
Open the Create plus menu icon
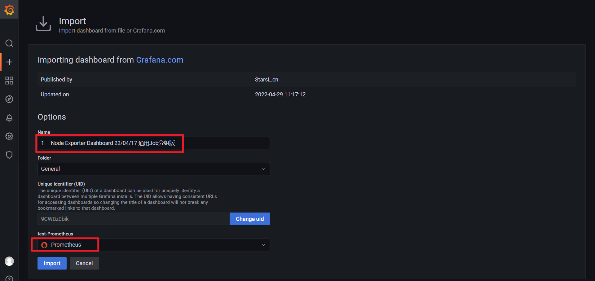[x=9, y=62]
